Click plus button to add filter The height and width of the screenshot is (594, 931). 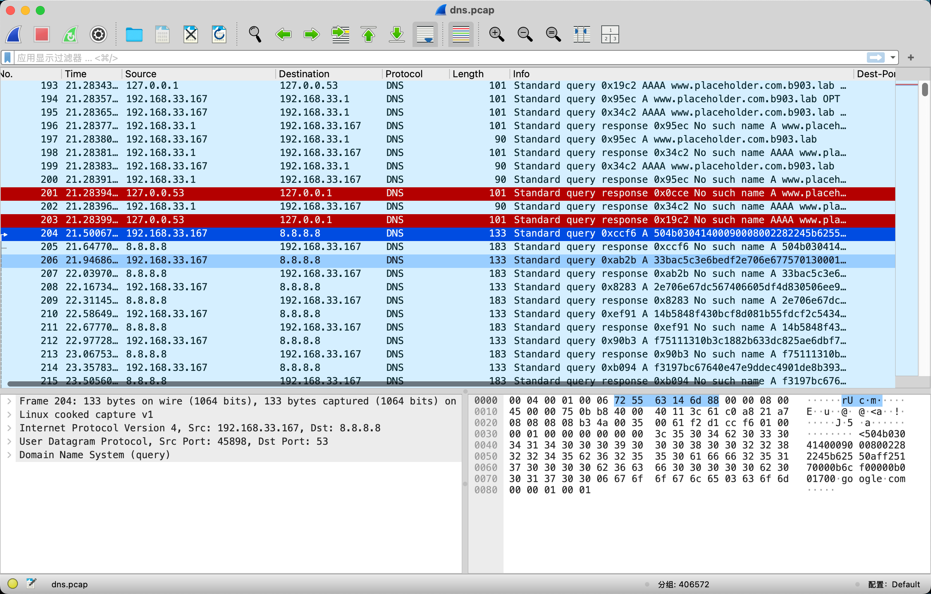911,57
